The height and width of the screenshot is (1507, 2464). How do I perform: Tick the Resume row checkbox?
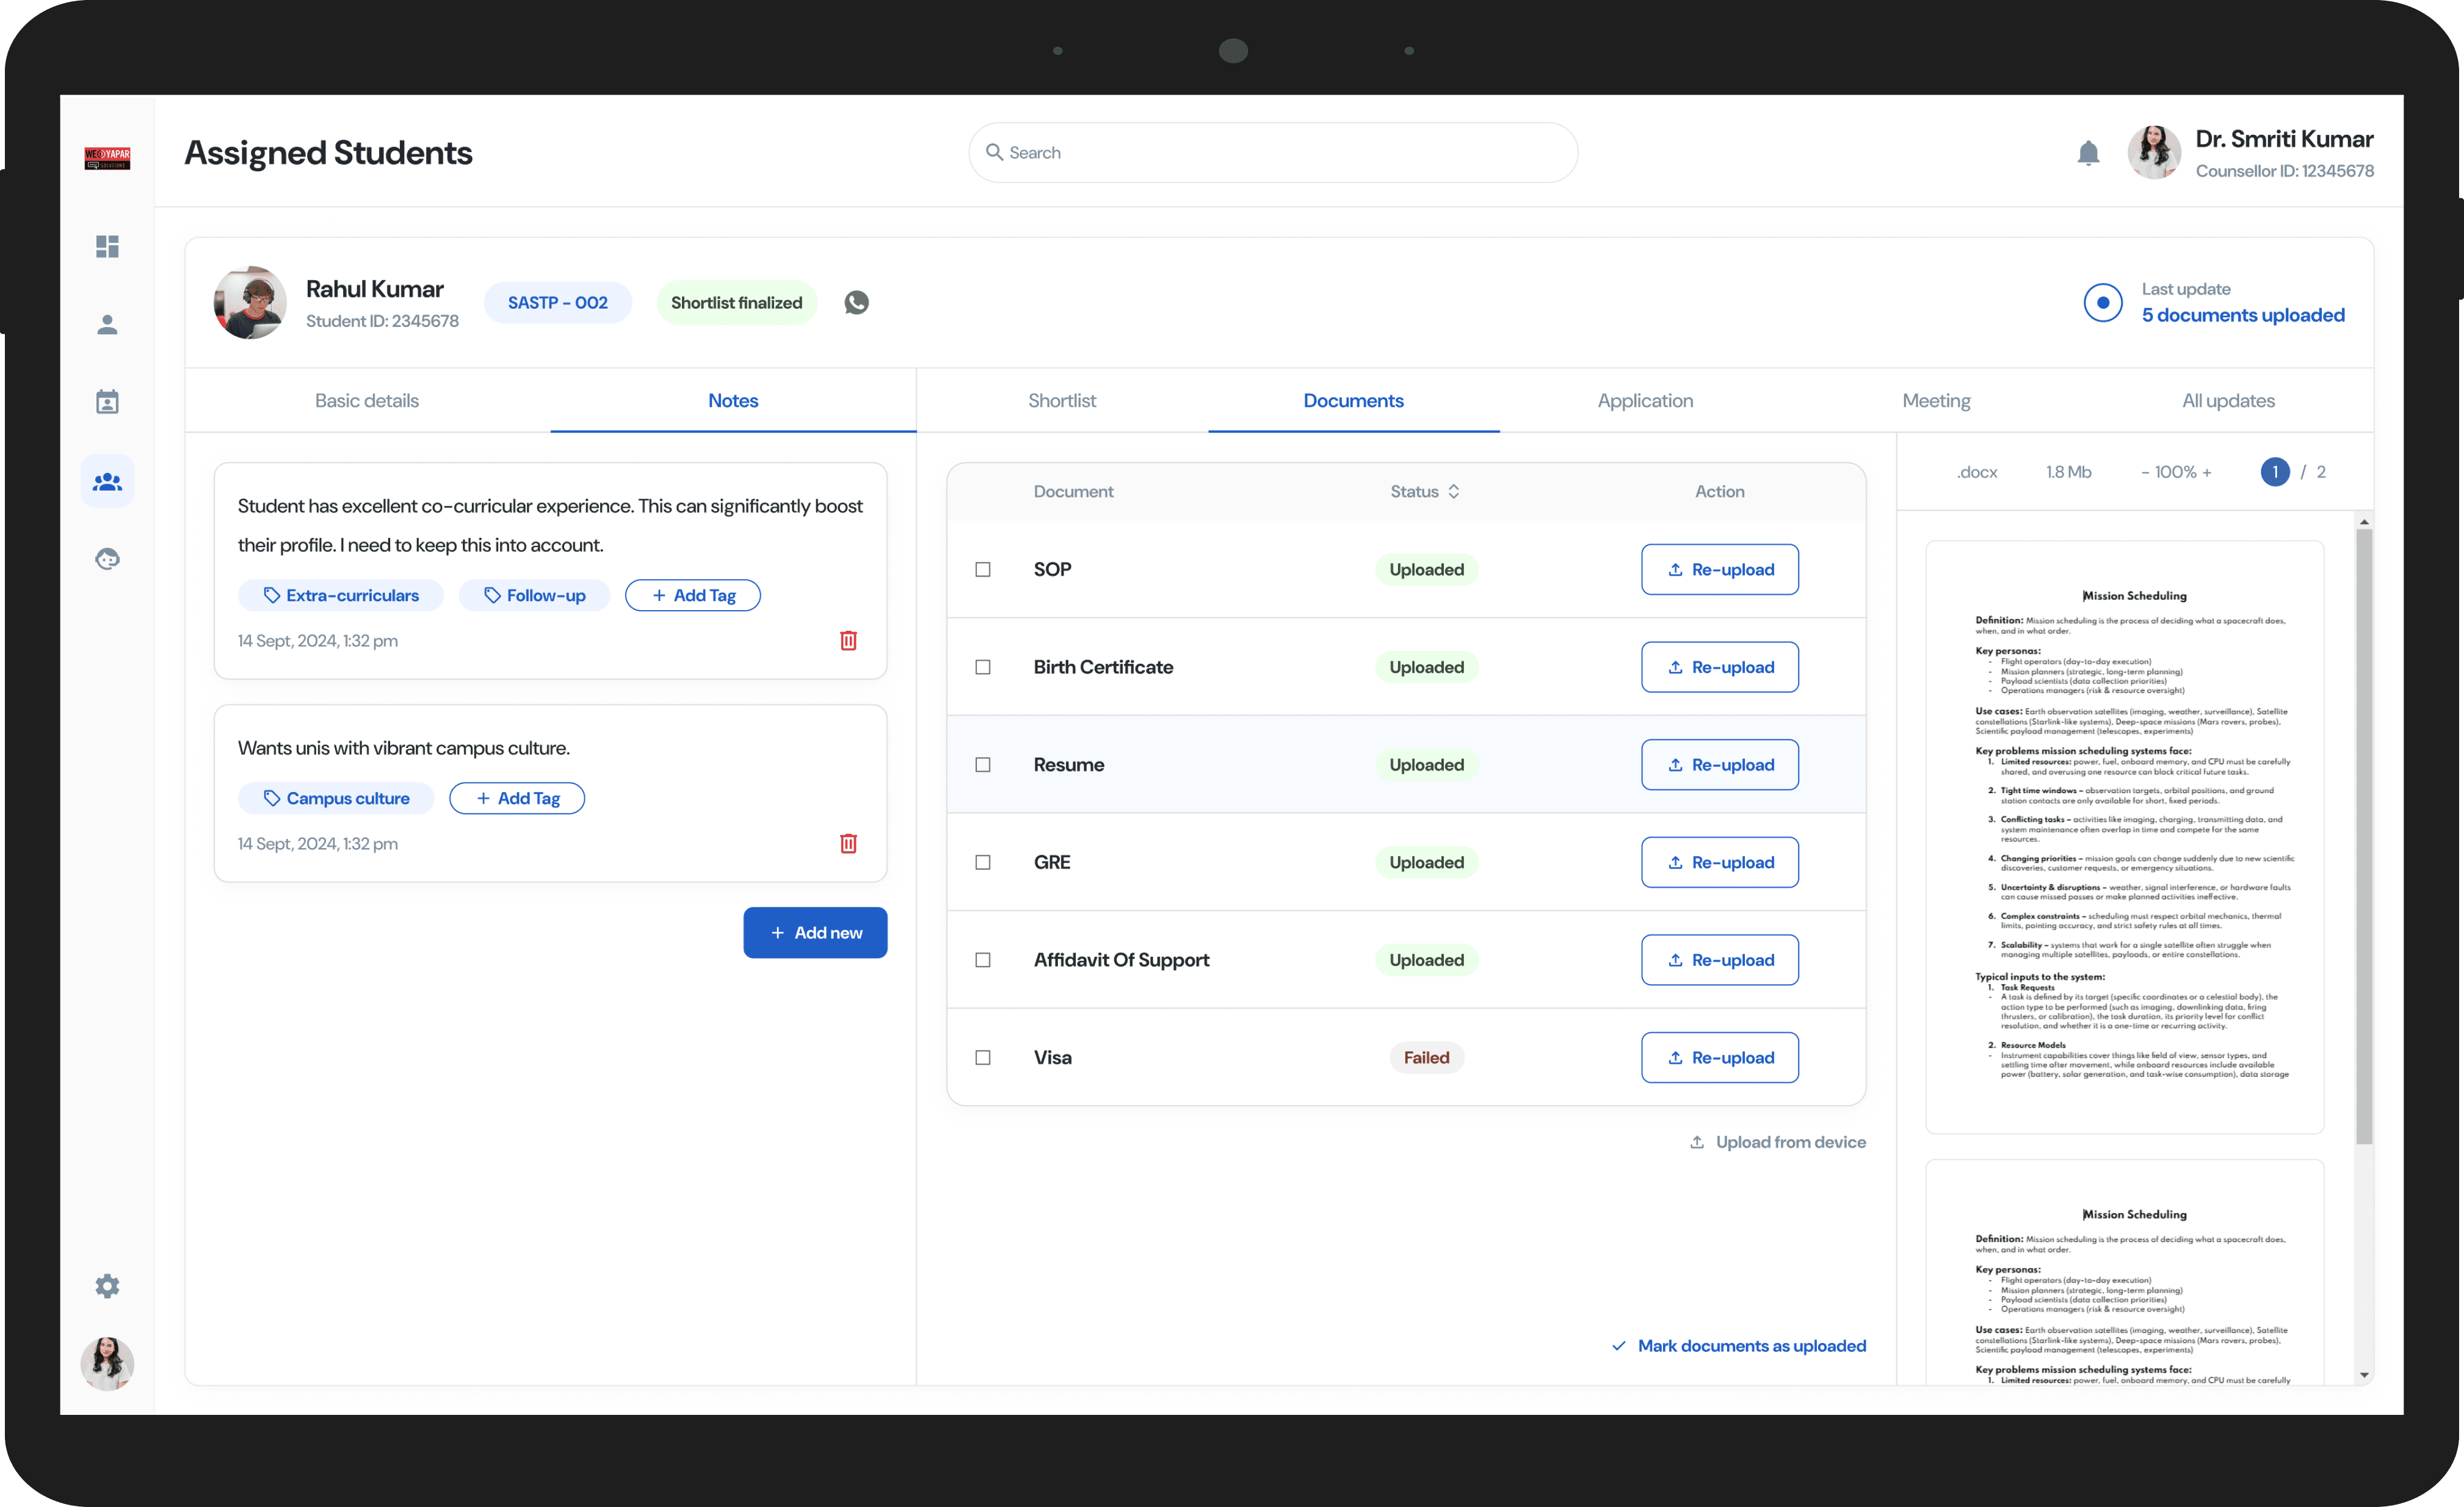983,764
